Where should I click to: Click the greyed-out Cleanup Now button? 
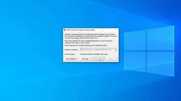(x=98, y=59)
